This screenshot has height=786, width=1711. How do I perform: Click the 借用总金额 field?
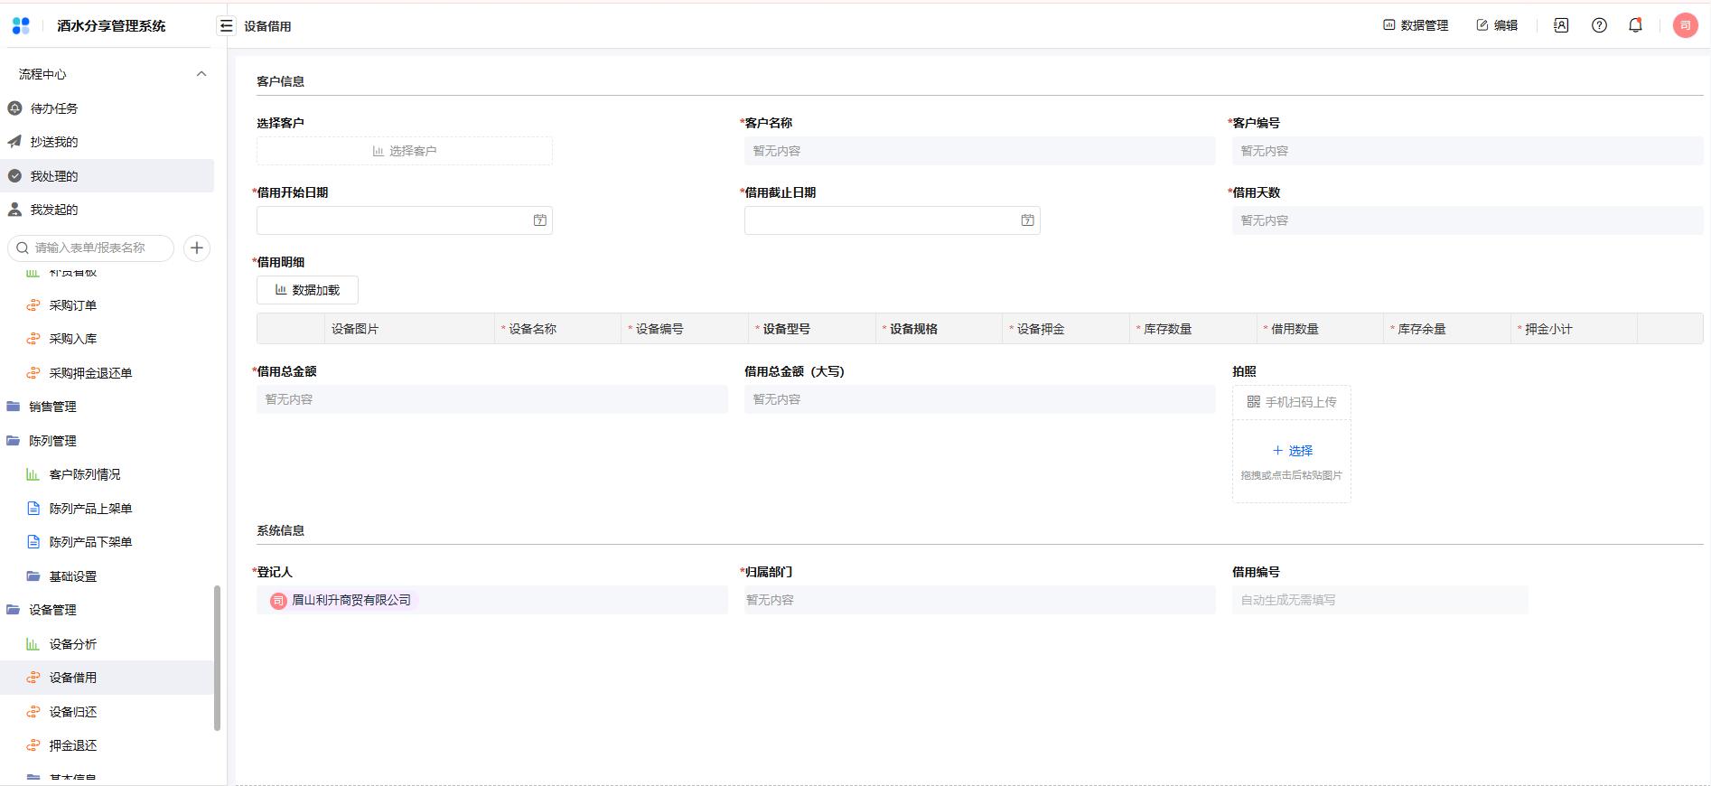[x=492, y=399]
